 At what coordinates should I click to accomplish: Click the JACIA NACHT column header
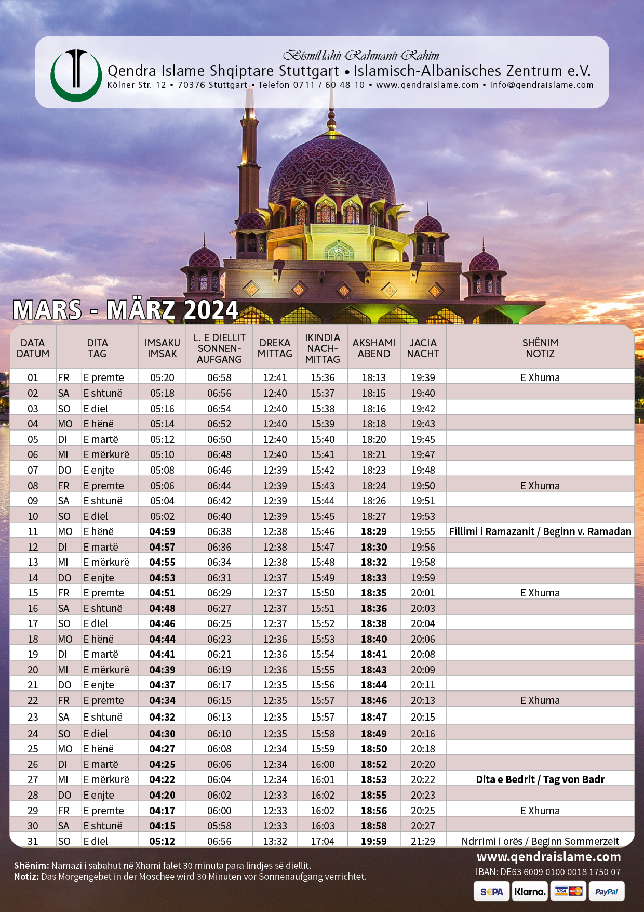click(423, 348)
